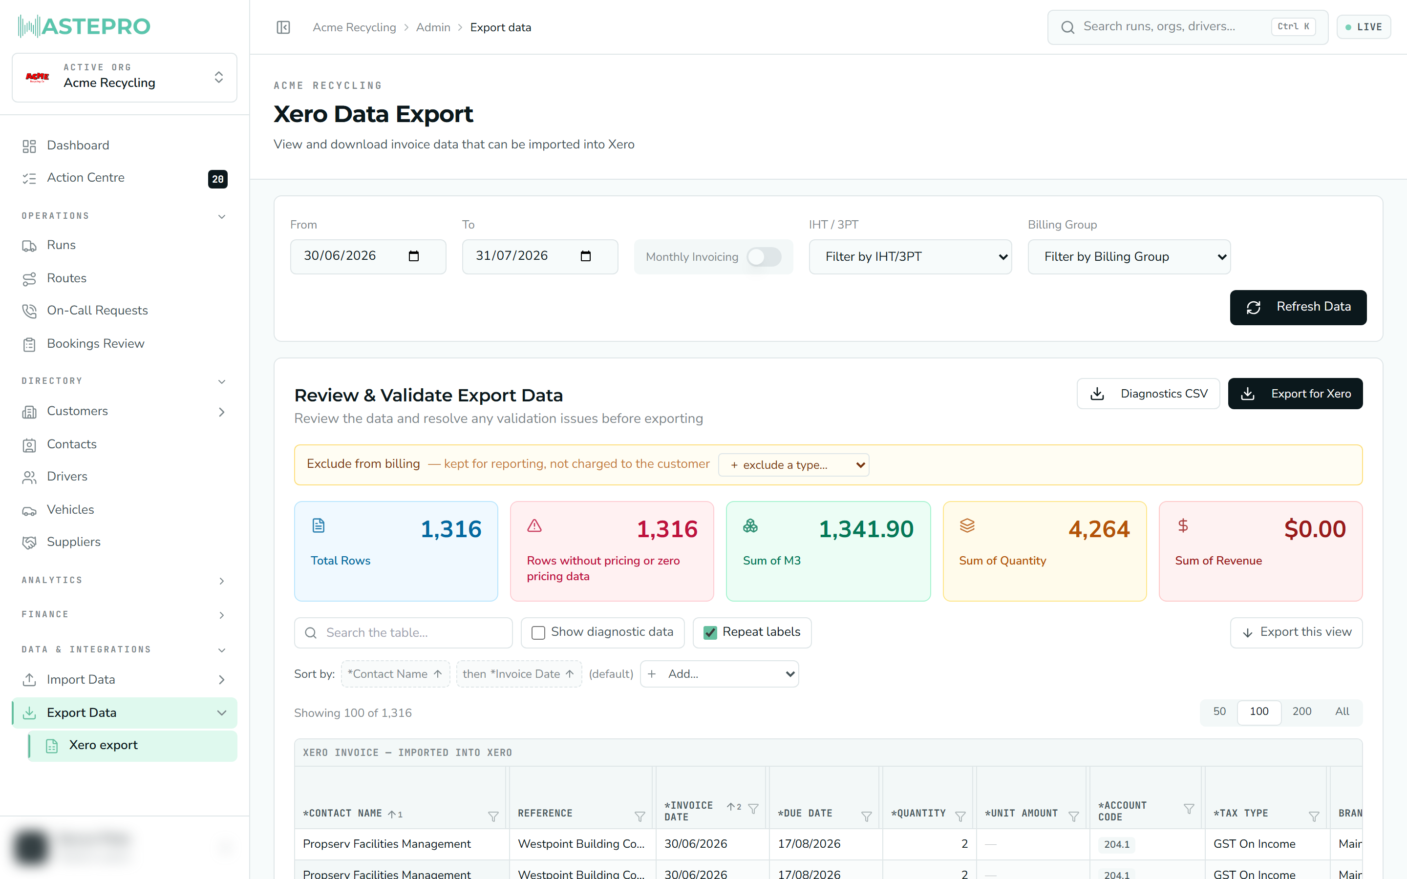Download the Diagnostics CSV
Image resolution: width=1407 pixels, height=879 pixels.
[x=1148, y=394]
